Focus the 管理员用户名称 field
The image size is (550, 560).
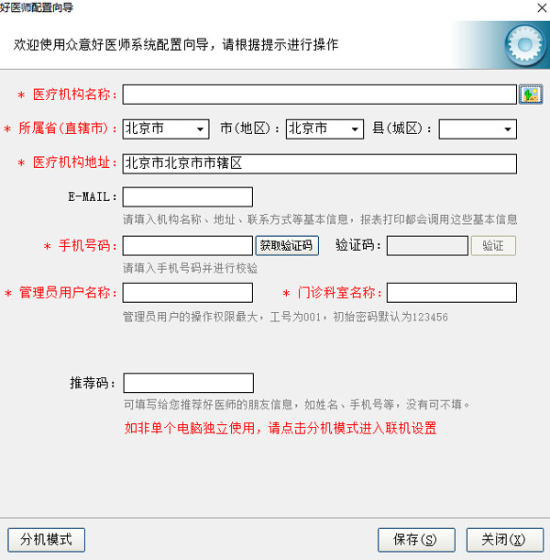click(x=188, y=293)
